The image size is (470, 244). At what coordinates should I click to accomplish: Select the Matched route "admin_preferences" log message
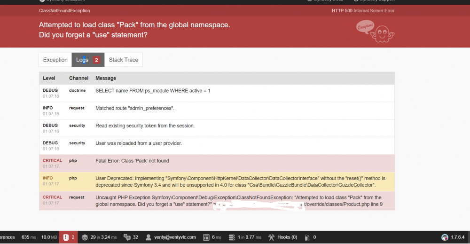click(x=135, y=108)
